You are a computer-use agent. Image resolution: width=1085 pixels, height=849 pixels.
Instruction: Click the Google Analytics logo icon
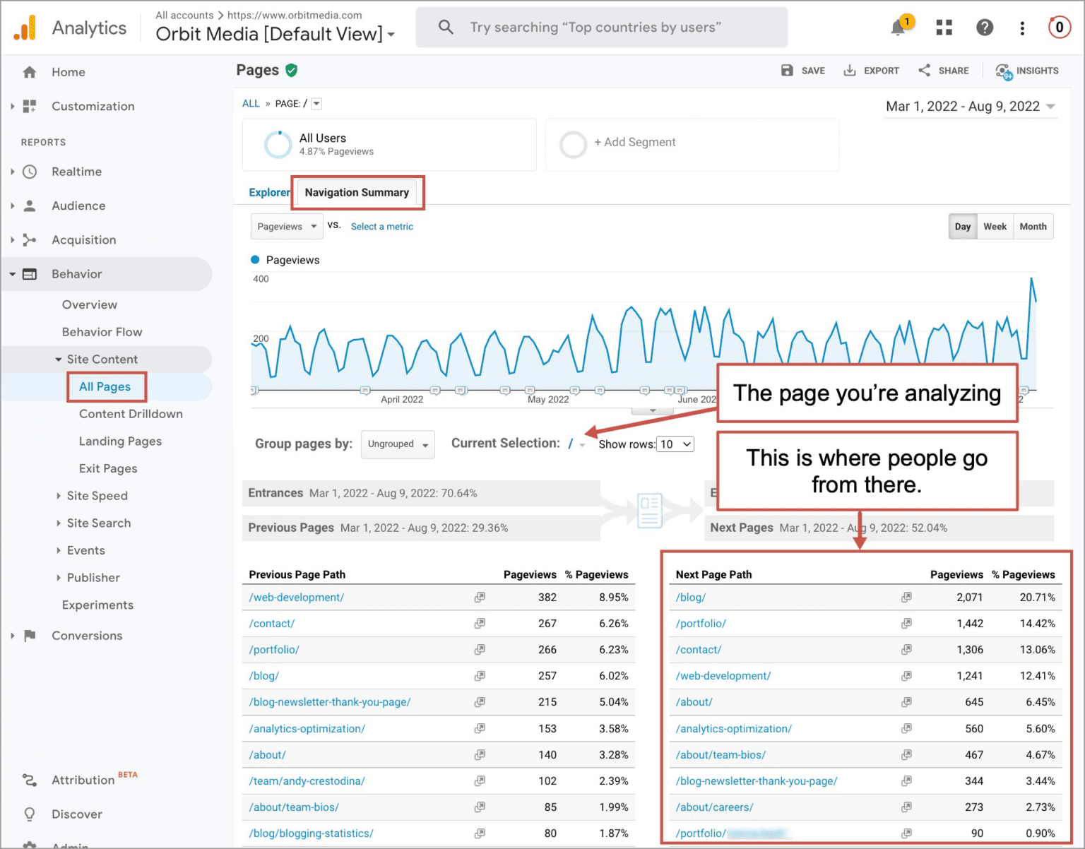tap(25, 27)
